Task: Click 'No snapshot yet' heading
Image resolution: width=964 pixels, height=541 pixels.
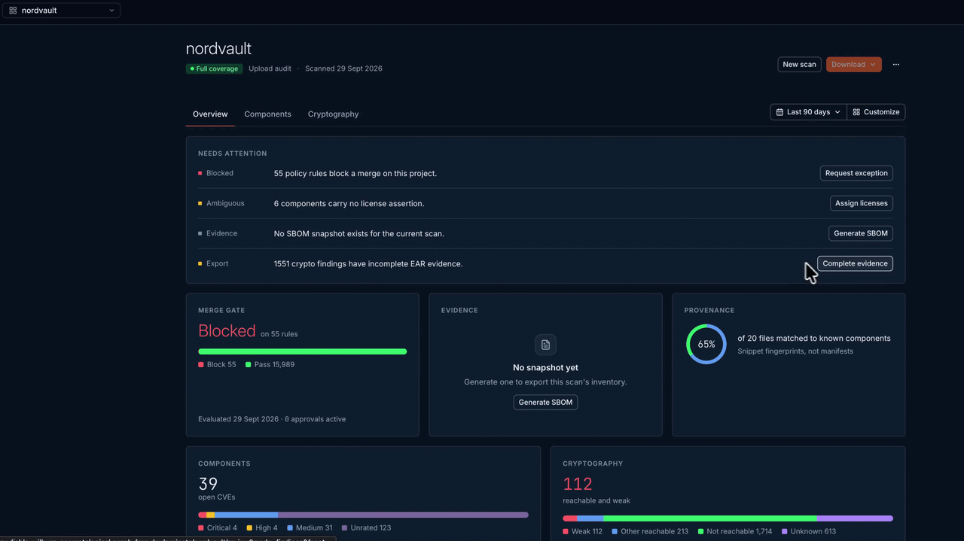Action: (545, 368)
